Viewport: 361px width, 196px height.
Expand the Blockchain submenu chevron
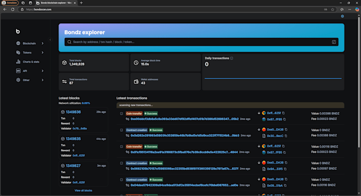pyautogui.click(x=42, y=44)
